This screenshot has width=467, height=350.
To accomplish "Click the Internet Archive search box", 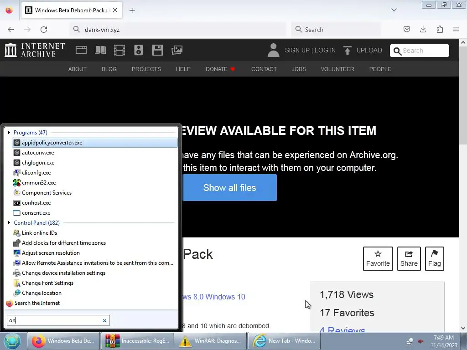I will pyautogui.click(x=420, y=51).
